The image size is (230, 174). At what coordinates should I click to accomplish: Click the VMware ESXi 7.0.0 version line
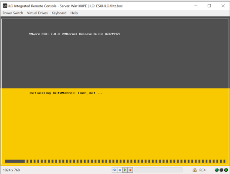(74, 34)
